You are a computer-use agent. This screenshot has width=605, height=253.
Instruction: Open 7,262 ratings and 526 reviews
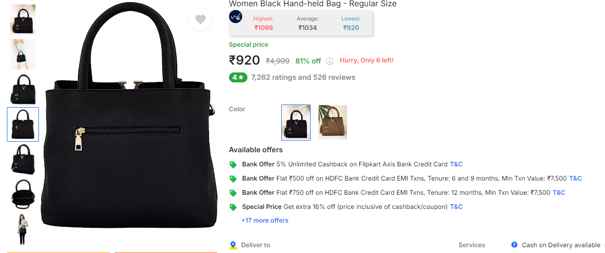click(x=303, y=77)
